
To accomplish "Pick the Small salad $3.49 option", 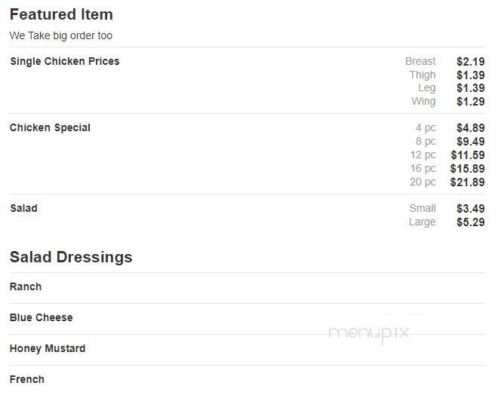I will pyautogui.click(x=447, y=208).
